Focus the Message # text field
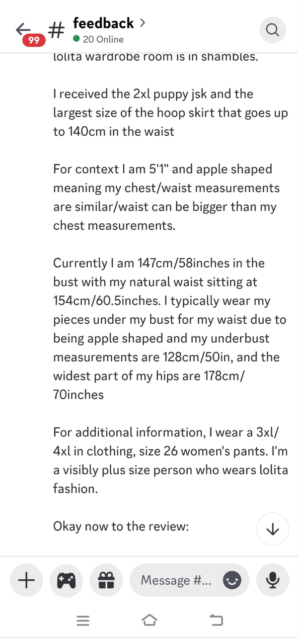The width and height of the screenshot is (298, 638). click(x=176, y=580)
